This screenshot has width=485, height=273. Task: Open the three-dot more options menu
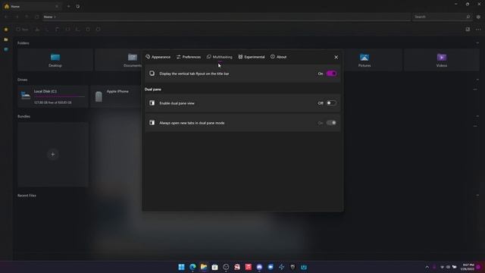(478, 30)
